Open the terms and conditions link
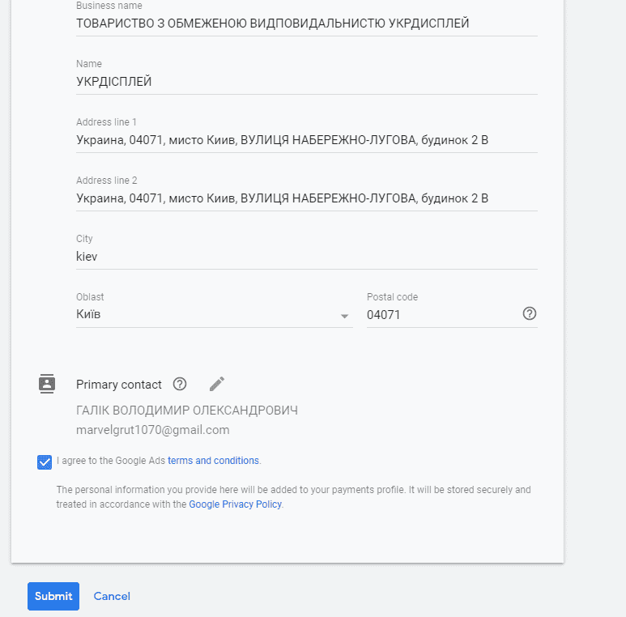Image resolution: width=626 pixels, height=617 pixels. [x=213, y=461]
